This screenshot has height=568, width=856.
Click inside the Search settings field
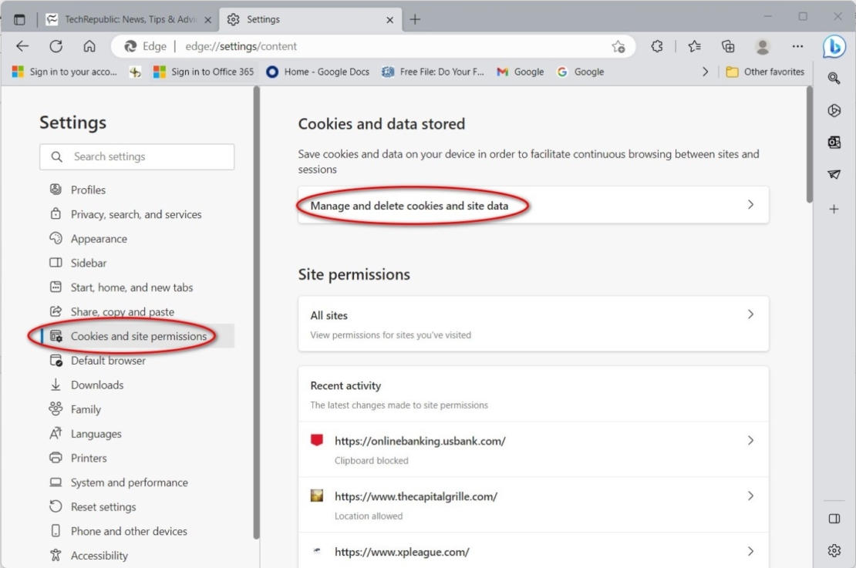[137, 156]
